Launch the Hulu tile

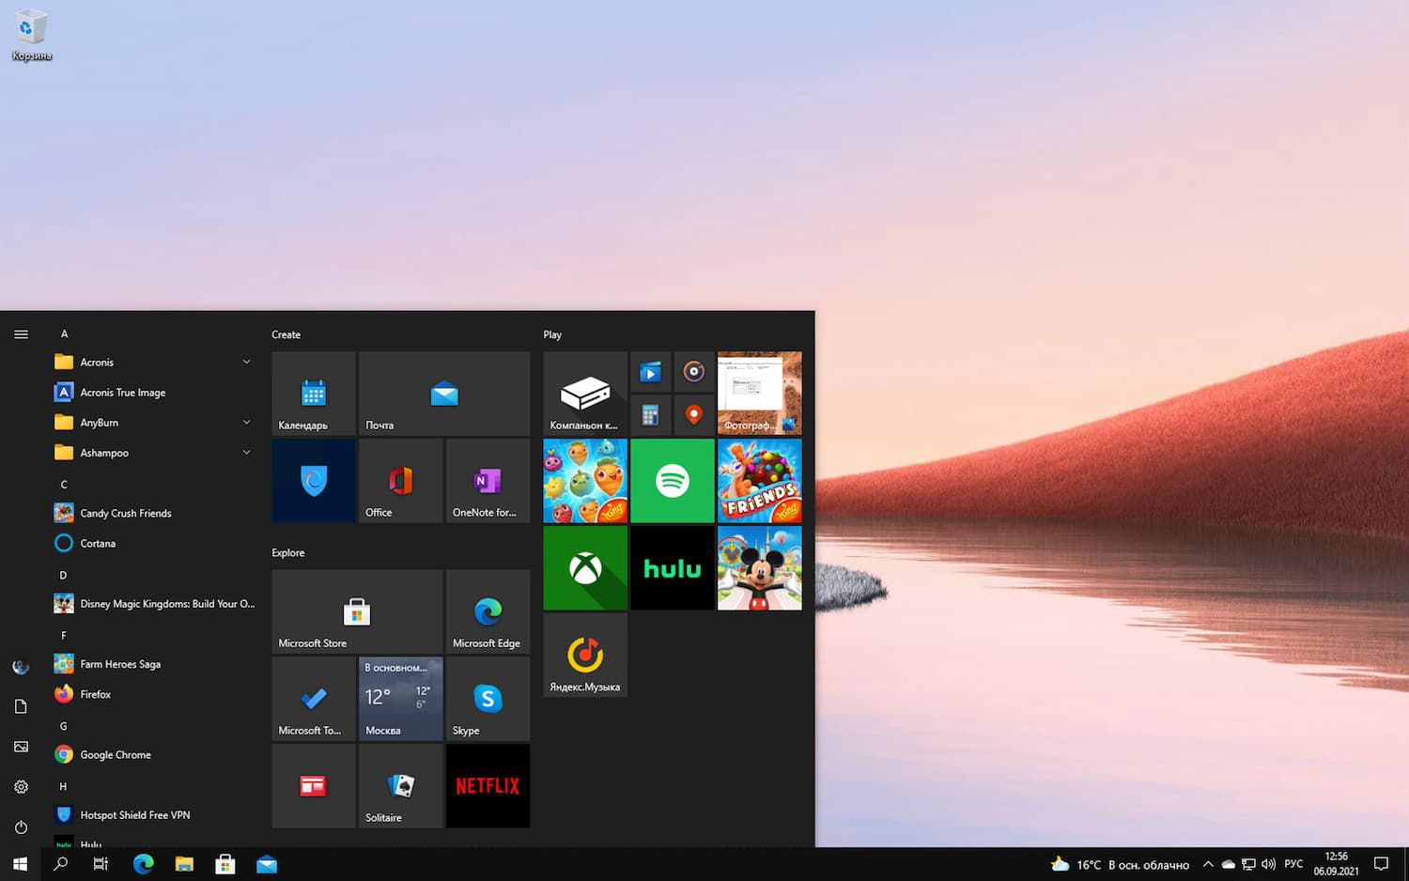(673, 568)
